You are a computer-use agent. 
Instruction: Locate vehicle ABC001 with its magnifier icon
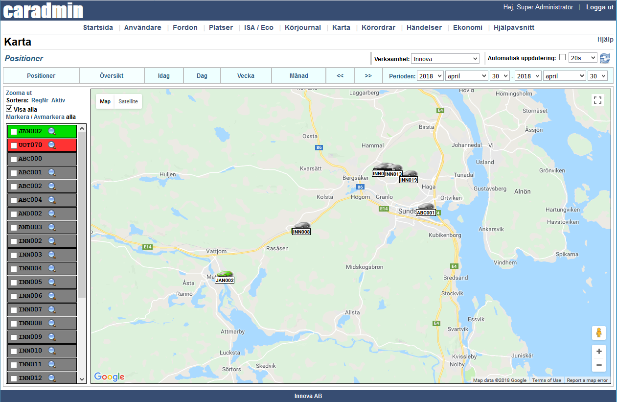[52, 172]
